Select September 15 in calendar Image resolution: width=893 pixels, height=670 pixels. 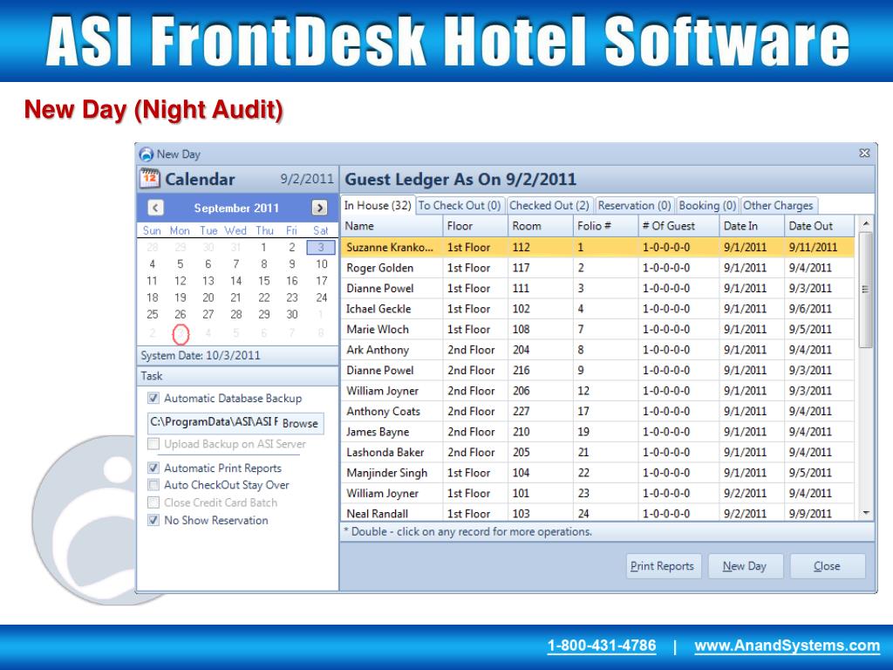[263, 281]
